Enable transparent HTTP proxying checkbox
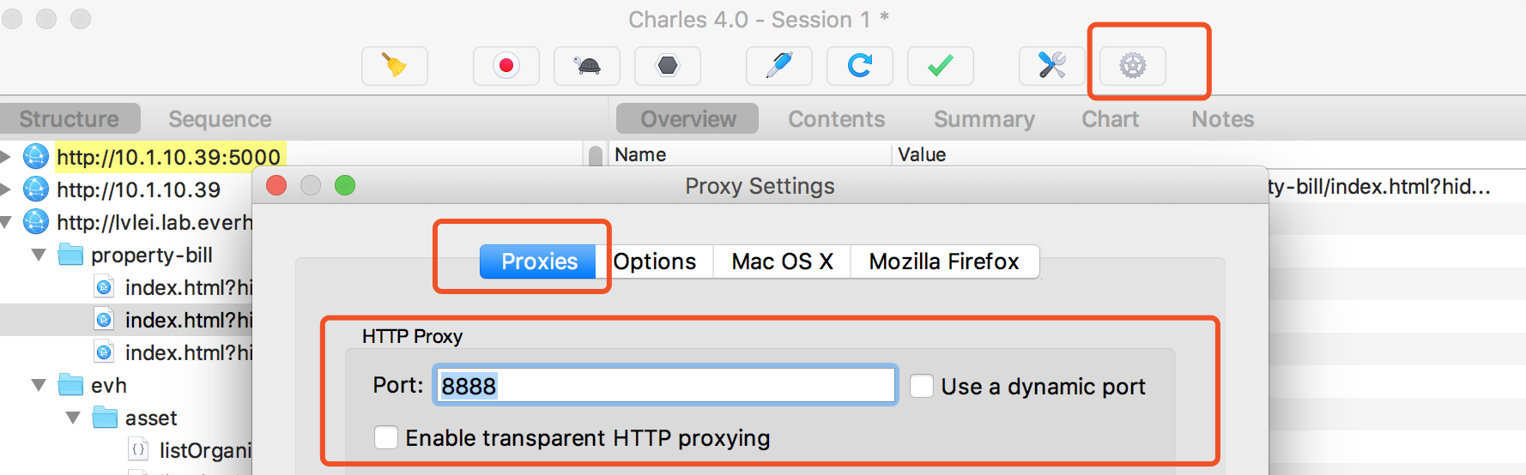The width and height of the screenshot is (1526, 475). tap(386, 437)
